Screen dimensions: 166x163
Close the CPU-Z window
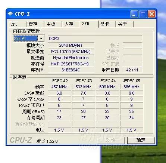[151, 14]
